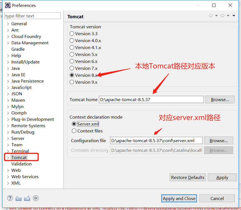Select Java Persistence in the tree

[x=27, y=81]
